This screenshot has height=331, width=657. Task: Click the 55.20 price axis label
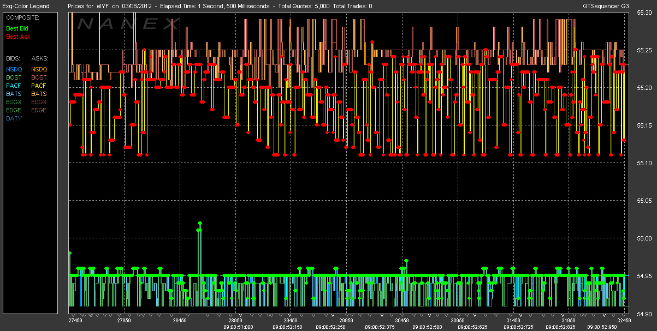click(645, 88)
